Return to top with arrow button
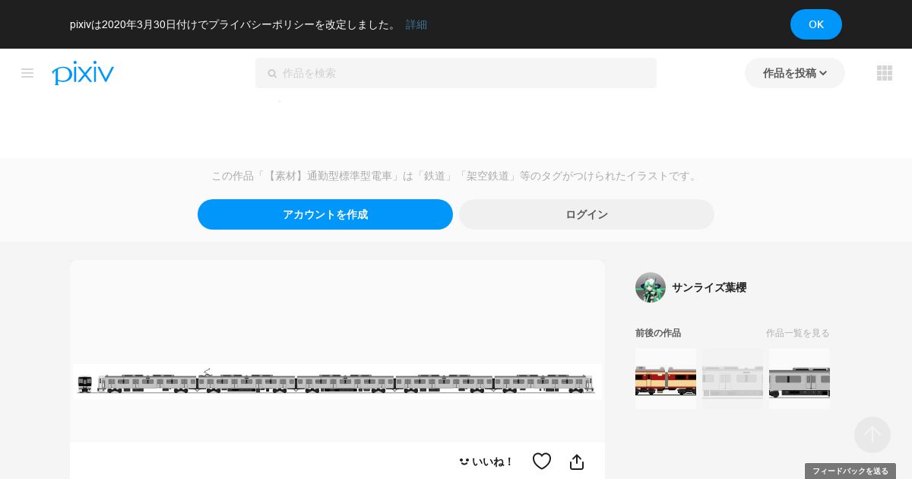912x479 pixels. pos(872,435)
